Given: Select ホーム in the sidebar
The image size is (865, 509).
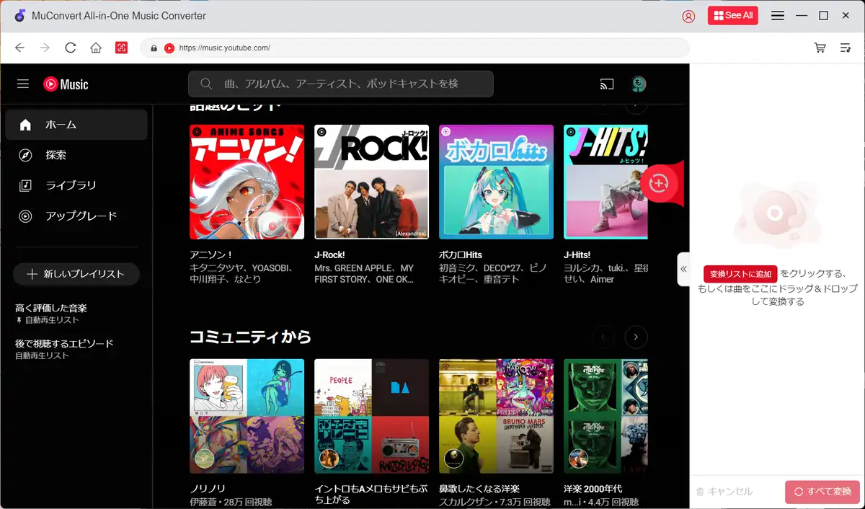Looking at the screenshot, I should (76, 125).
